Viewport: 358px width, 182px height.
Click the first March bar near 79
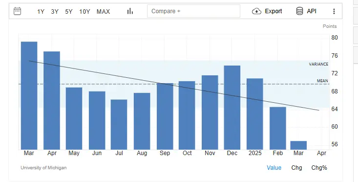(x=29, y=95)
